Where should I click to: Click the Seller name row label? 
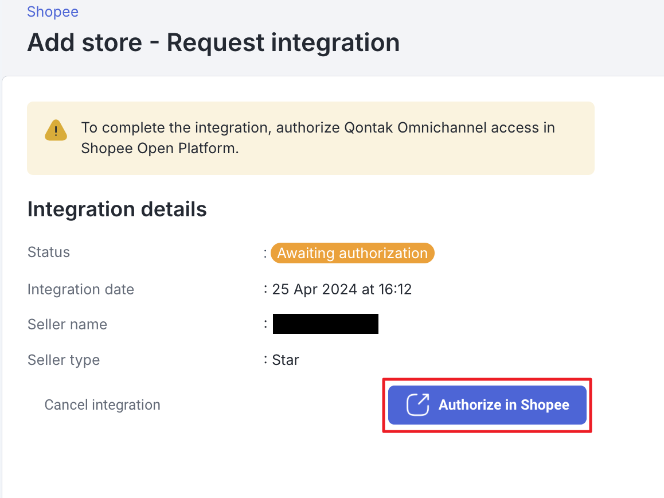pyautogui.click(x=67, y=324)
